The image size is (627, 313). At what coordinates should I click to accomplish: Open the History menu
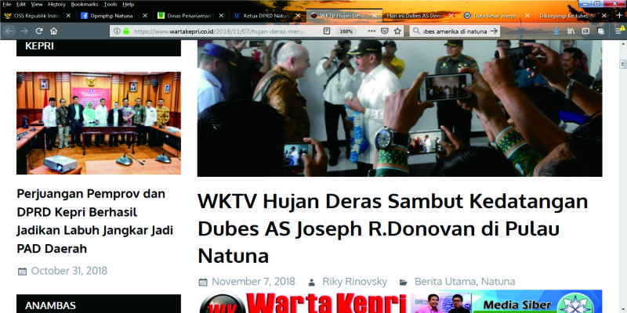click(x=56, y=4)
